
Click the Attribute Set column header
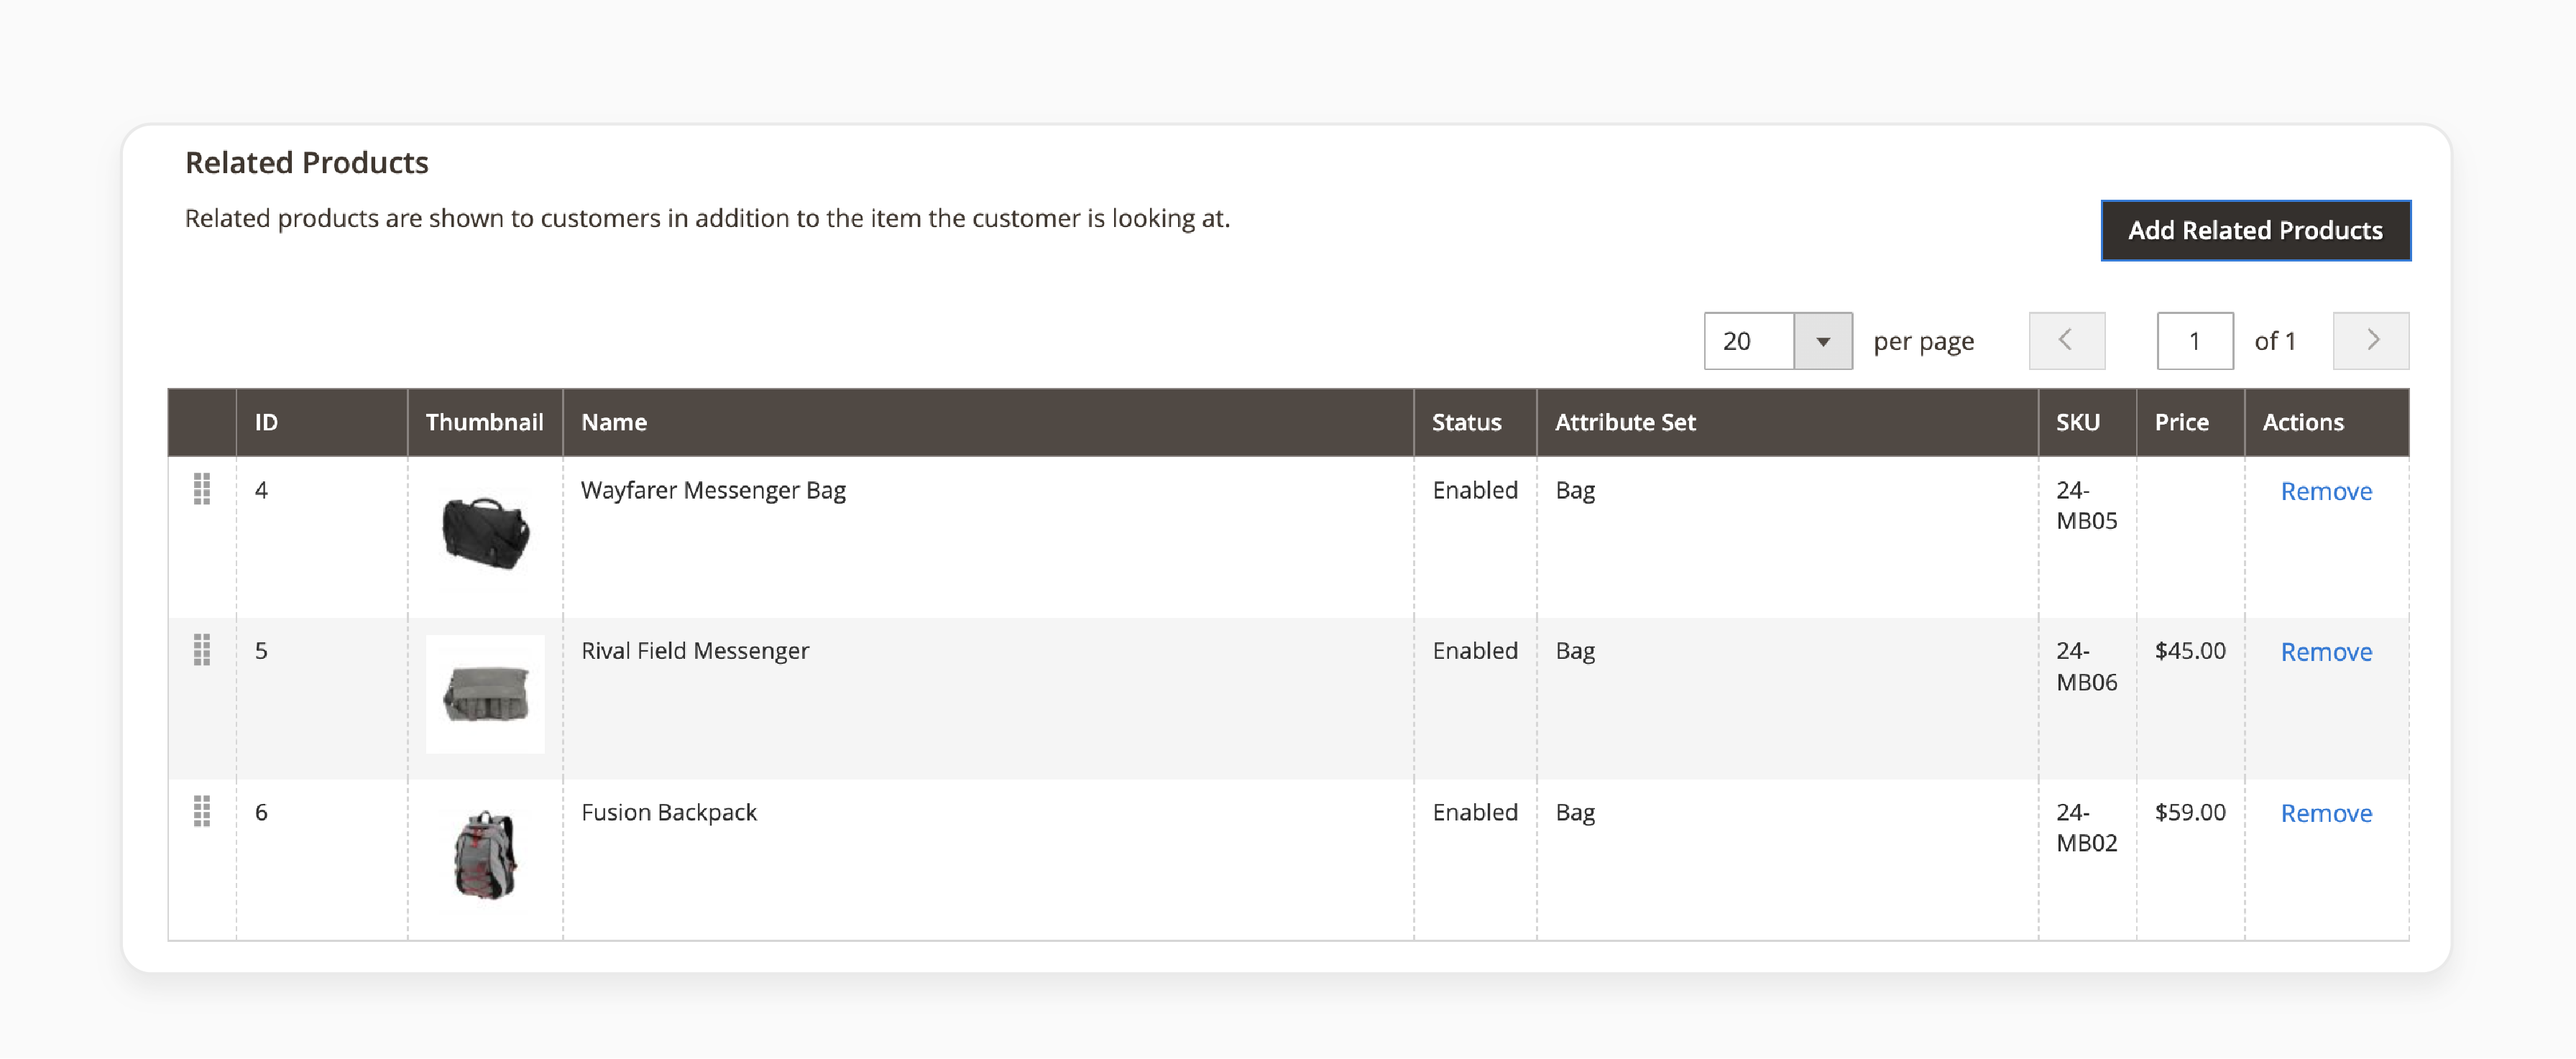pos(1787,423)
